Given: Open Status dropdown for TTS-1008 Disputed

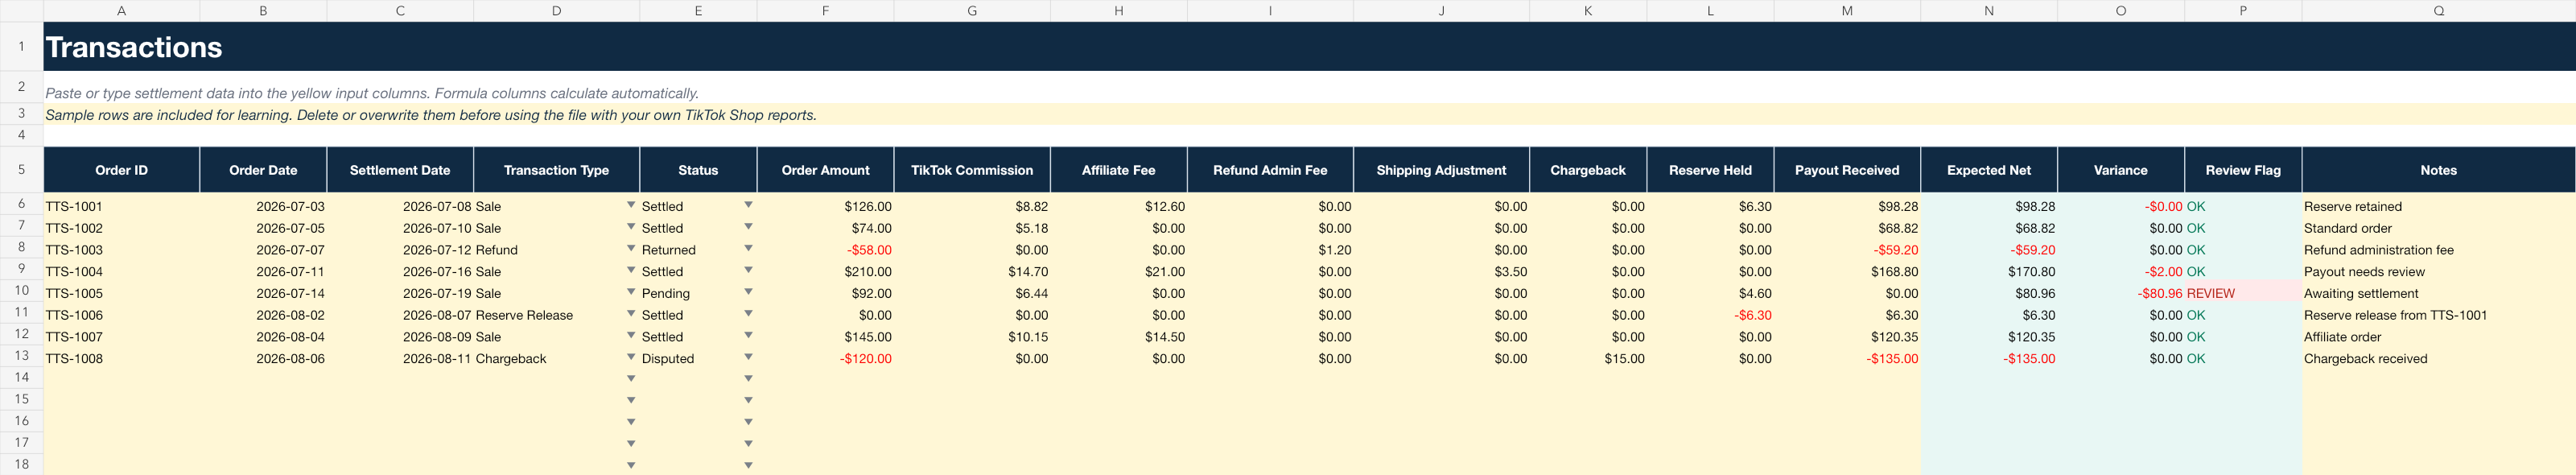Looking at the screenshot, I should coord(748,357).
